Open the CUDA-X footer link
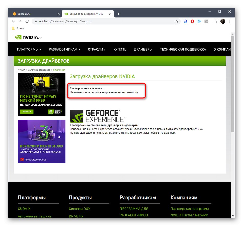Screen dimensions: 243x226 [x=24, y=209]
